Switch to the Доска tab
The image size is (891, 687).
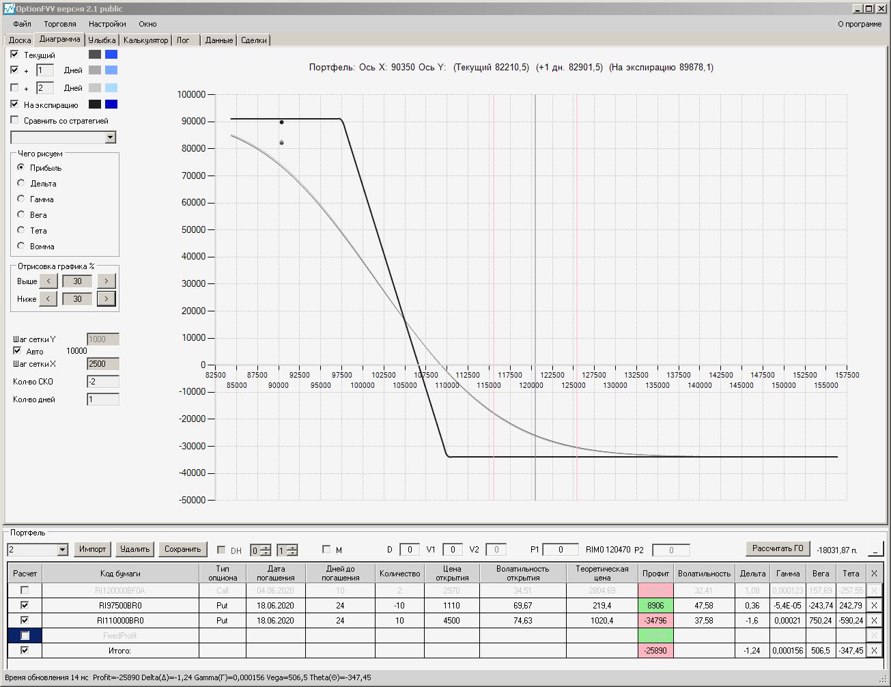(x=19, y=40)
